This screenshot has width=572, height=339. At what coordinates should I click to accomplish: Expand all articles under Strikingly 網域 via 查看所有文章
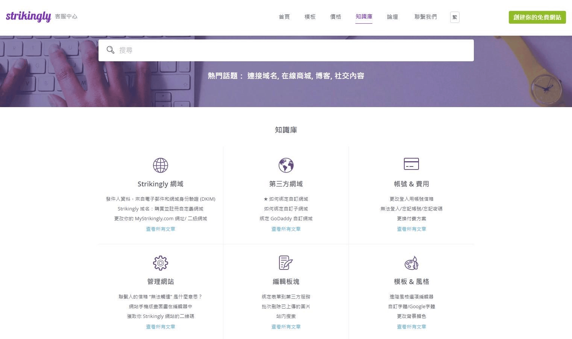pyautogui.click(x=161, y=229)
